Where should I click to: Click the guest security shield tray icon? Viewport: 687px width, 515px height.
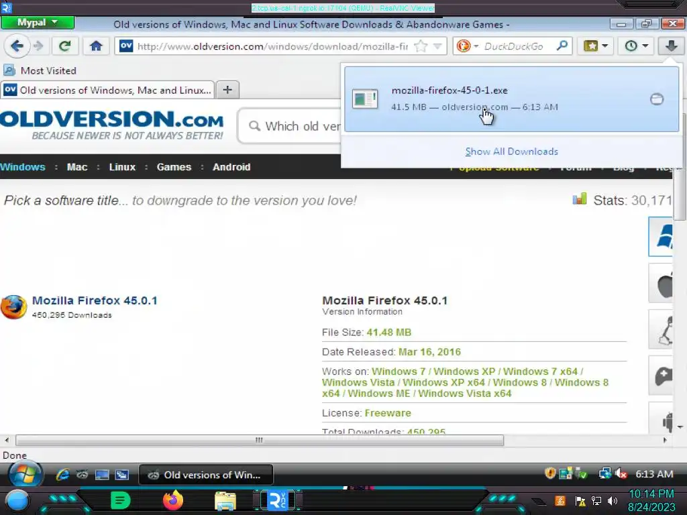550,473
